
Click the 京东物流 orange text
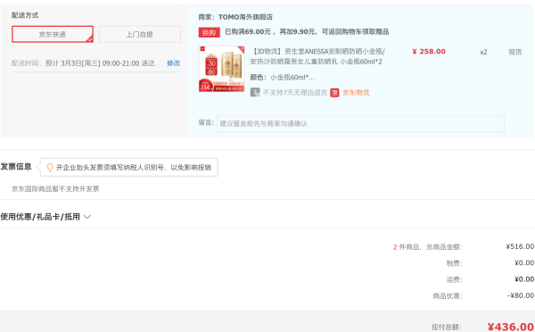click(356, 93)
